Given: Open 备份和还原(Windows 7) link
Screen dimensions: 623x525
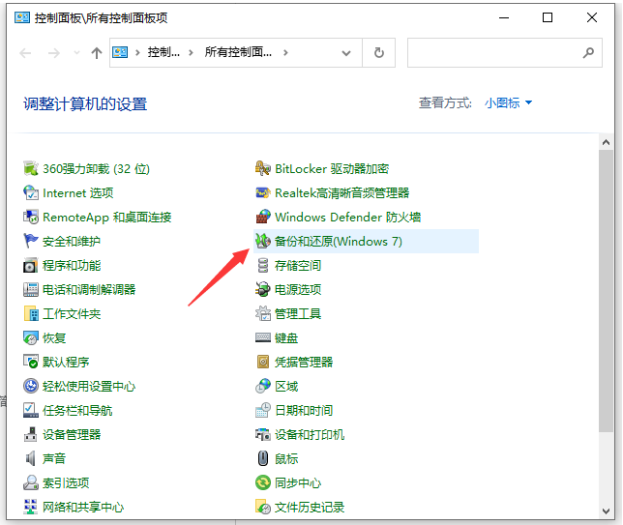Looking at the screenshot, I should click(x=339, y=242).
